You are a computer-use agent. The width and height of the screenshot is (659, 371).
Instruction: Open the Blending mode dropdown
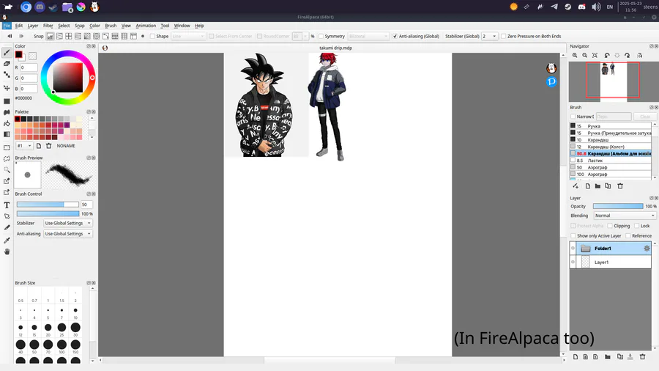(625, 216)
